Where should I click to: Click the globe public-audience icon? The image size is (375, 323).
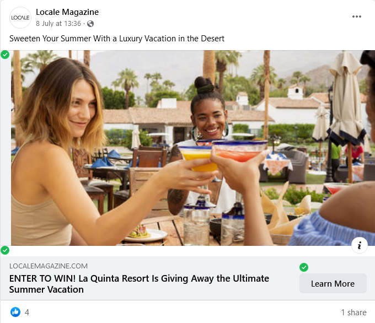(x=90, y=24)
